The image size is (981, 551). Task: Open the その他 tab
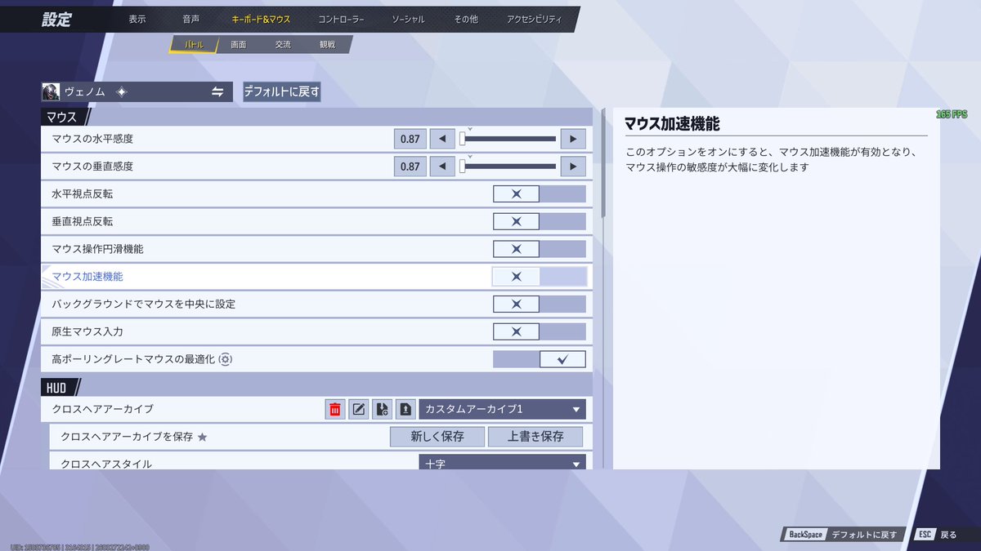(x=466, y=19)
